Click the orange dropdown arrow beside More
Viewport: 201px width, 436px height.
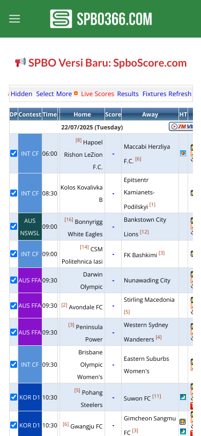(x=76, y=94)
